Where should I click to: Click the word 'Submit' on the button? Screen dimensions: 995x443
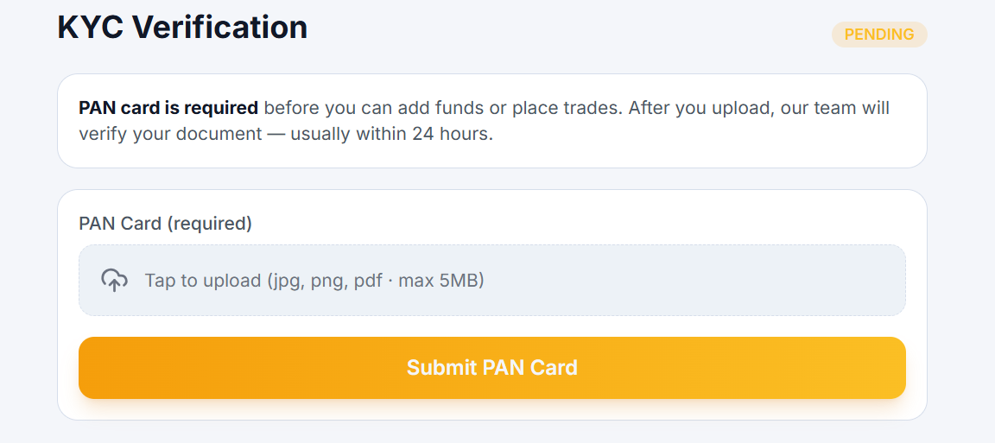441,368
